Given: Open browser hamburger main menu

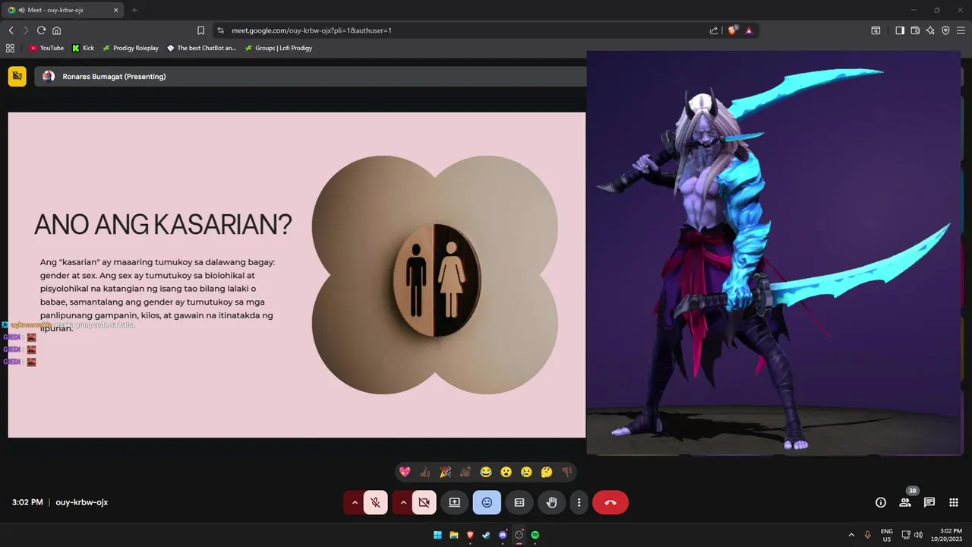Looking at the screenshot, I should (x=961, y=30).
